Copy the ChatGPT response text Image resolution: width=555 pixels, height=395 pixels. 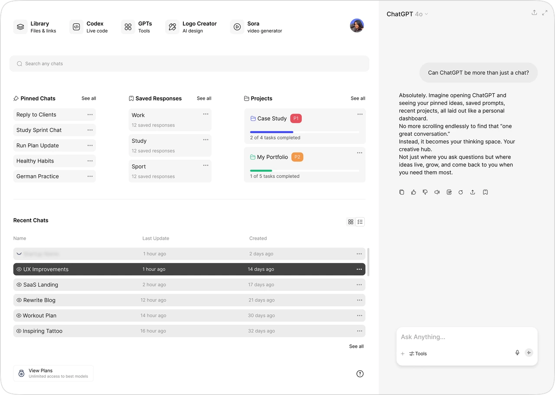pyautogui.click(x=402, y=192)
